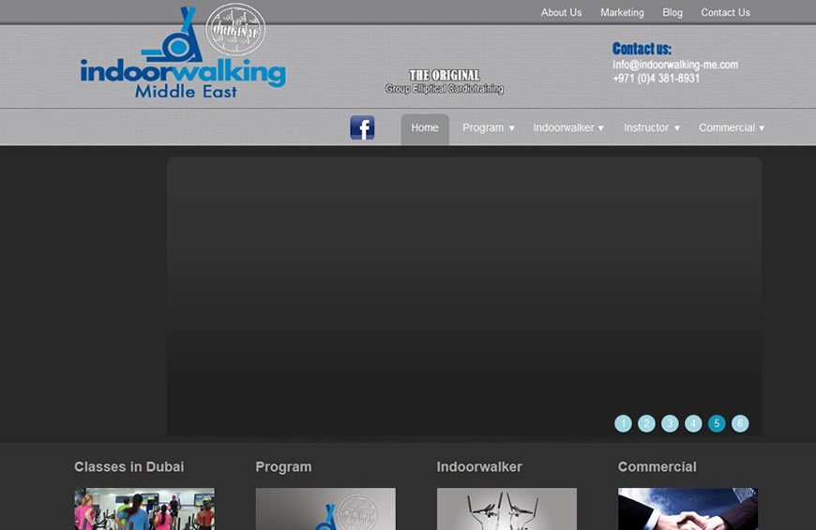Switch slider to slide 2

click(x=646, y=423)
